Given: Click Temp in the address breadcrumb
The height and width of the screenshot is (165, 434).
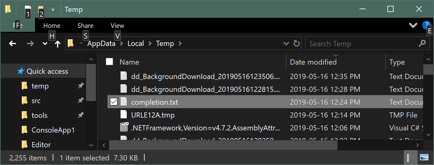Looking at the screenshot, I should point(165,43).
